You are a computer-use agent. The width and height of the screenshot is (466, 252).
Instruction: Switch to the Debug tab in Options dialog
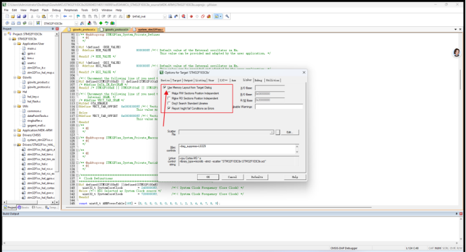coord(258,80)
